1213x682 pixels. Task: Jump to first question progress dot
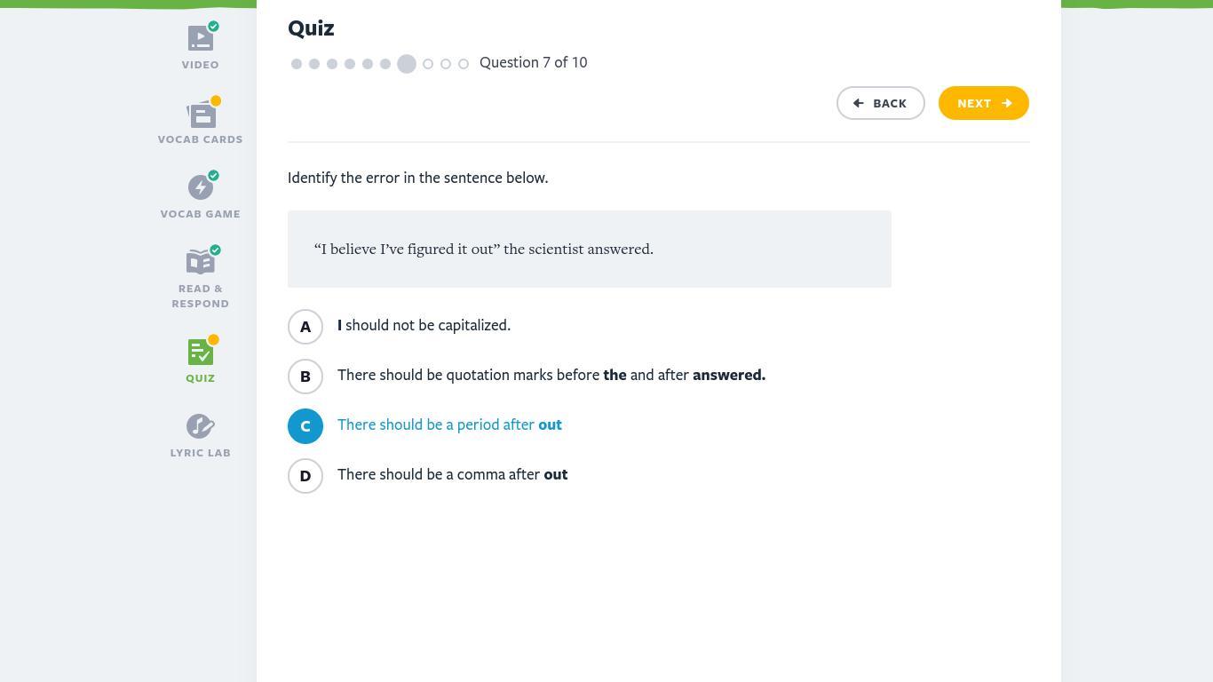click(297, 64)
